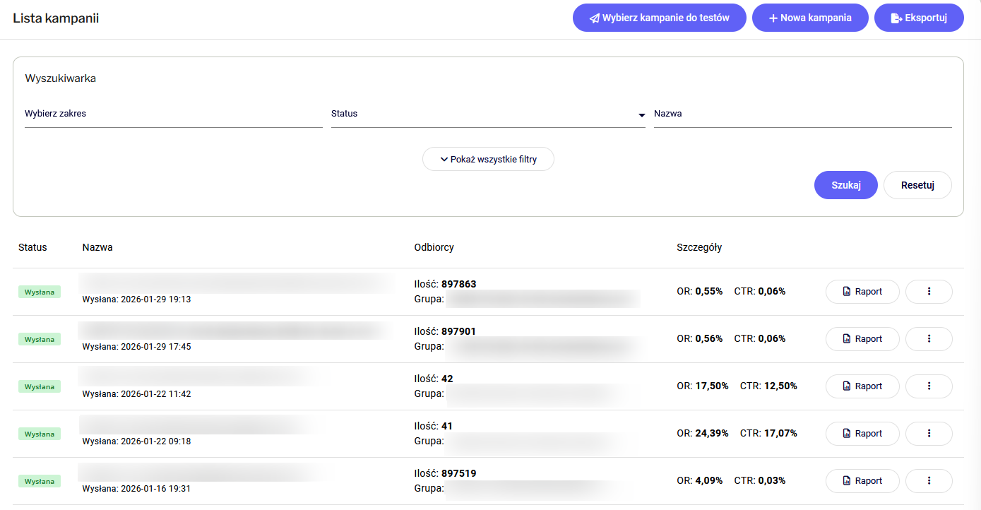981x510 pixels.
Task: Open three-dot menu for campaign with 42 recipients
Action: (929, 386)
